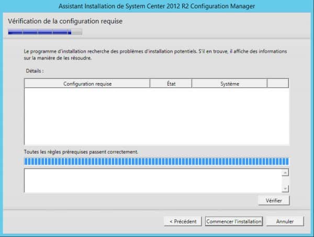This screenshot has width=314, height=237.
Task: Click the Toutes les règles prérequises status text
Action: pyautogui.click(x=81, y=151)
